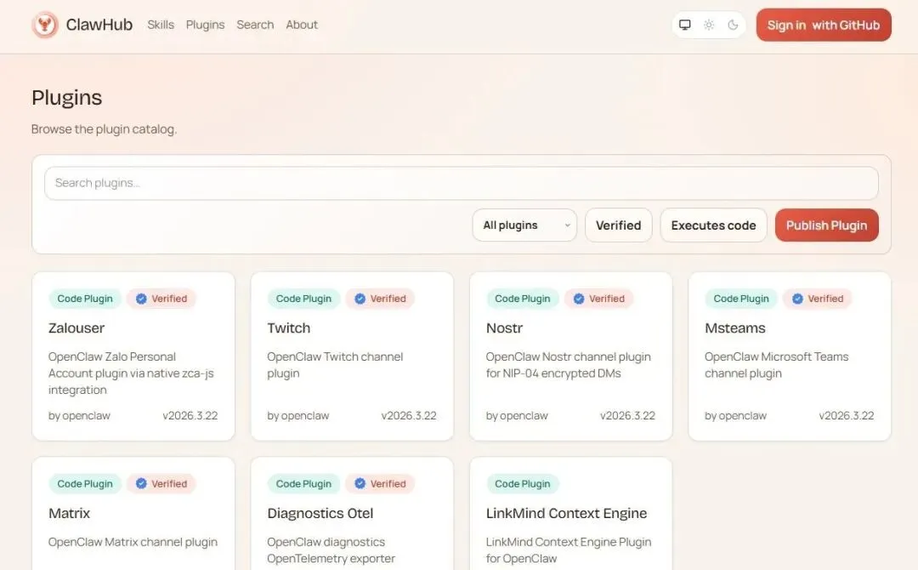Open the Search nav item

point(255,25)
